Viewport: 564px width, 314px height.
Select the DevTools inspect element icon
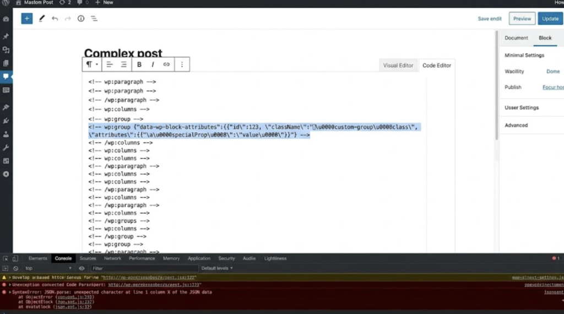tap(6, 258)
